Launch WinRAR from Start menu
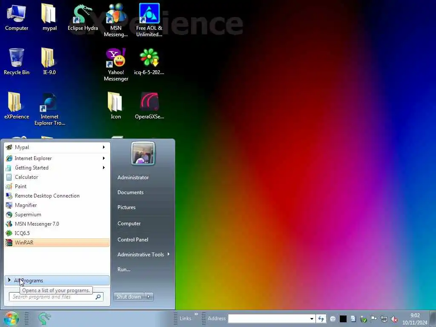 click(x=57, y=243)
